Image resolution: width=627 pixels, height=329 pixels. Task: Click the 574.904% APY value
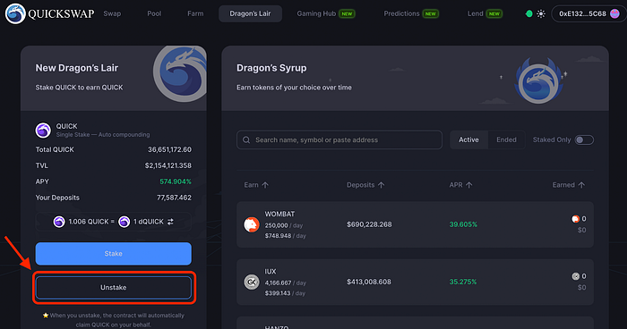tap(176, 181)
